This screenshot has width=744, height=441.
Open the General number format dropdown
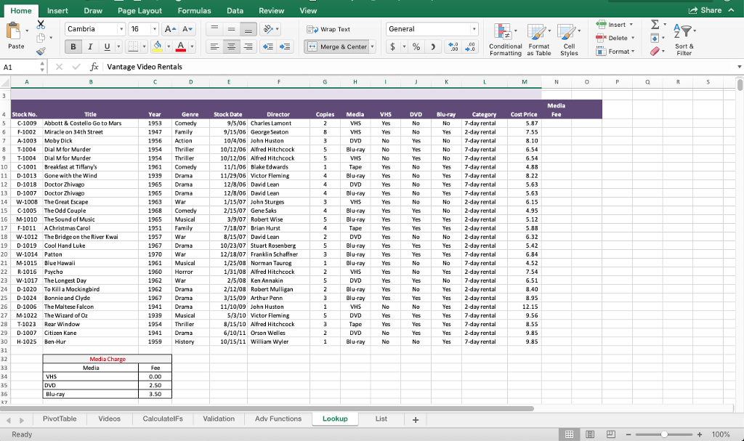click(474, 29)
